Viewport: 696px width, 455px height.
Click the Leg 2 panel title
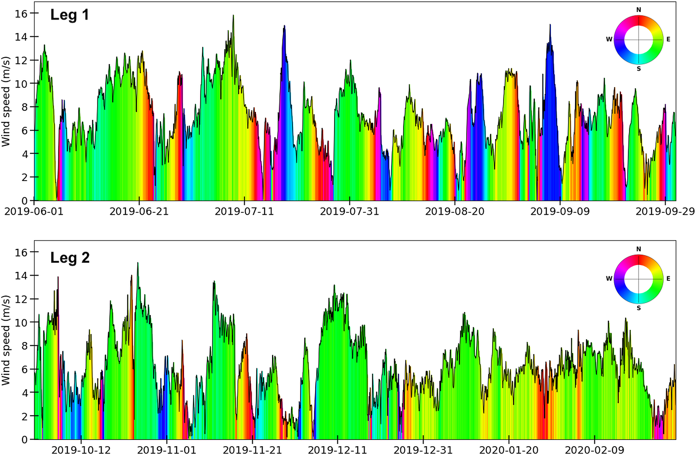coord(70,258)
